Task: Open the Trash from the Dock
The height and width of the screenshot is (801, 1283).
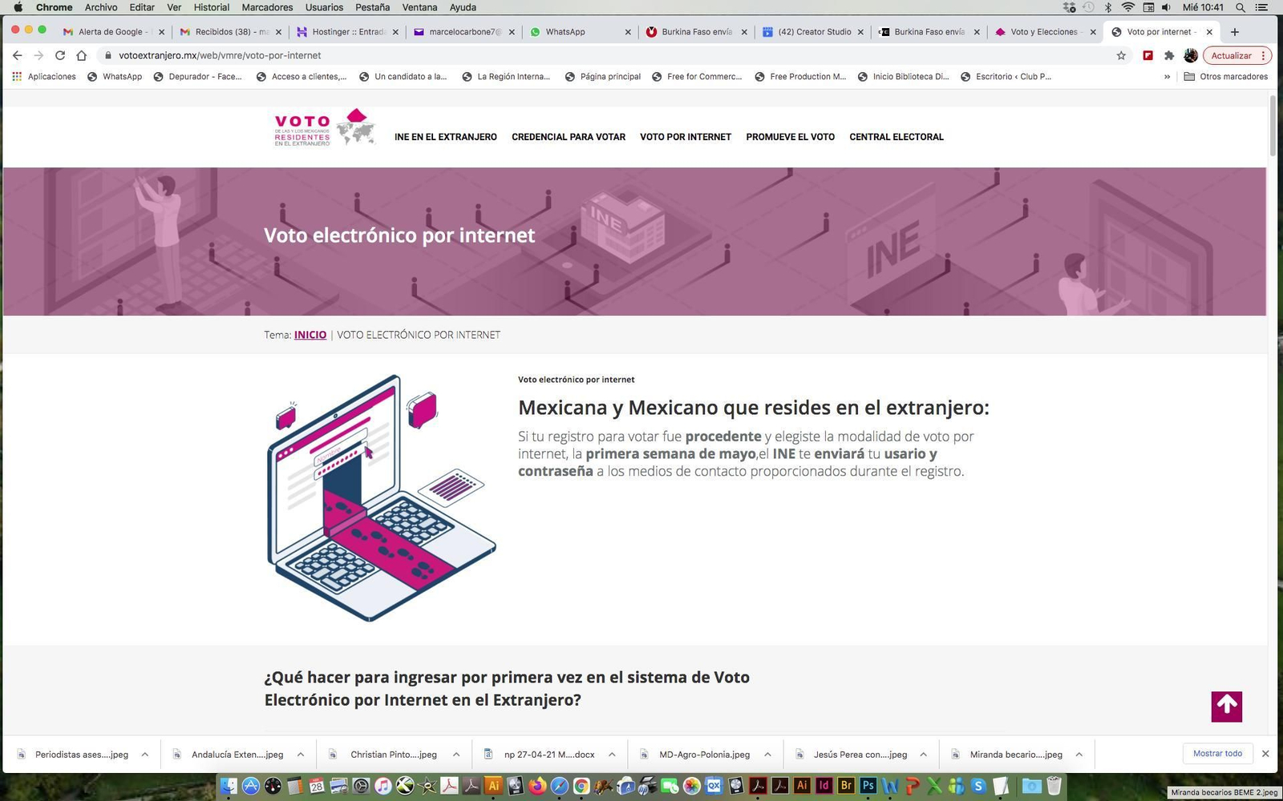Action: tap(1054, 786)
